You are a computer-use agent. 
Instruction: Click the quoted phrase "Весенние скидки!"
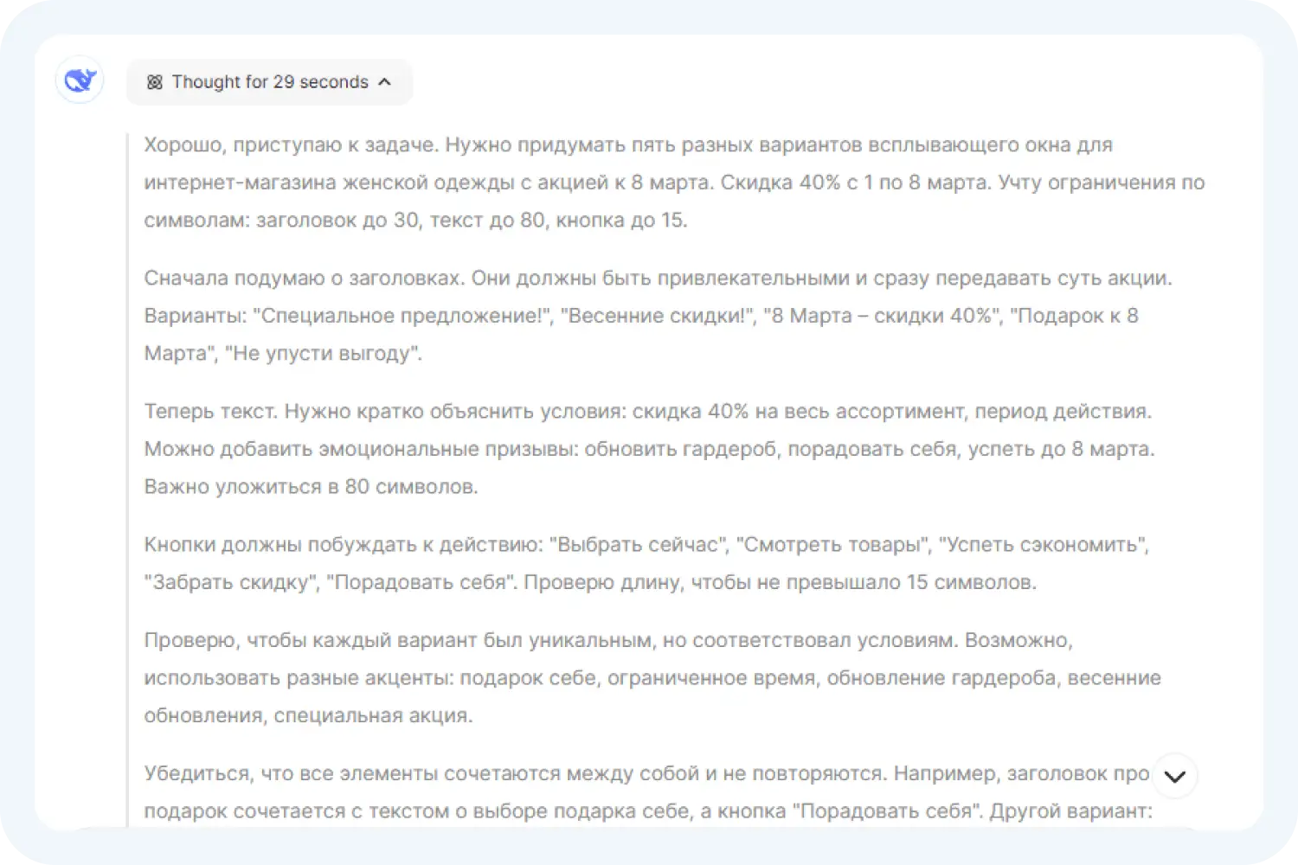pos(657,316)
